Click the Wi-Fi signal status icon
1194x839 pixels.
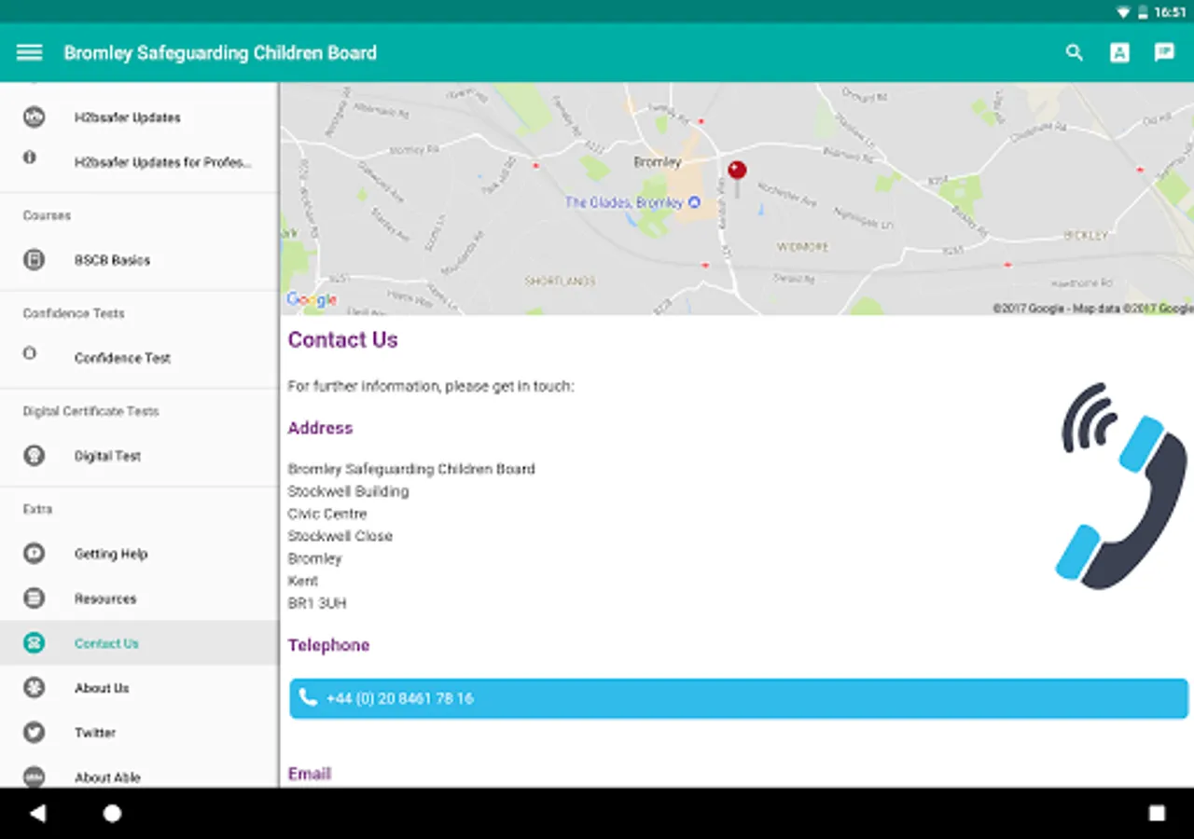coord(1123,12)
